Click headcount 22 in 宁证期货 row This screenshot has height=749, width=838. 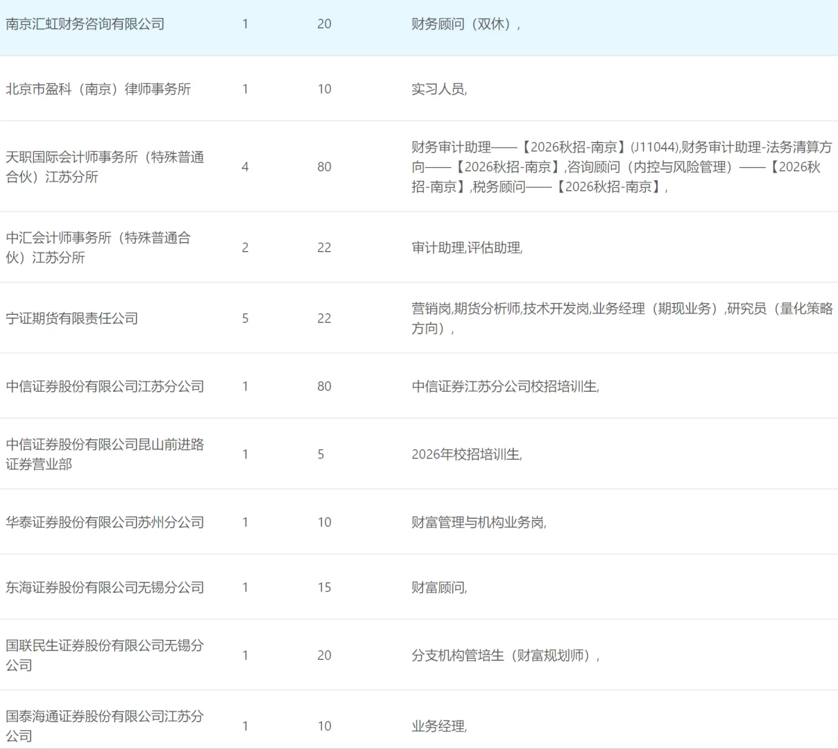pos(324,318)
